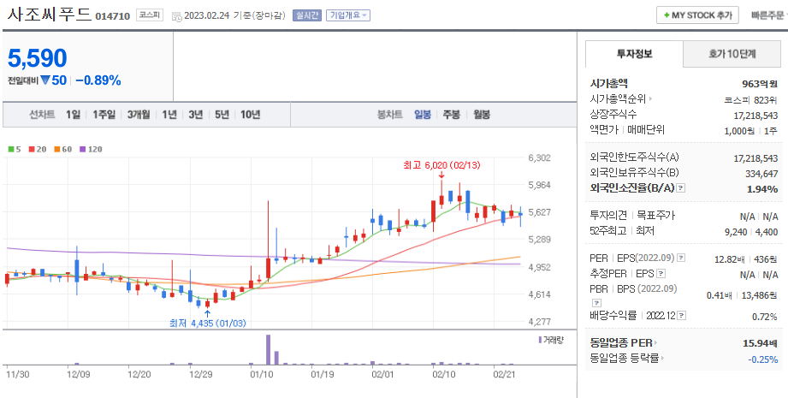788x398 pixels.
Task: Click the 시가총액 label
Action: (x=609, y=83)
